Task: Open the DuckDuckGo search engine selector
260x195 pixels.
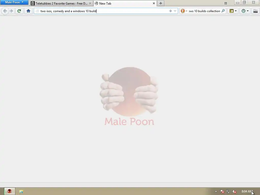Action: tap(184, 11)
